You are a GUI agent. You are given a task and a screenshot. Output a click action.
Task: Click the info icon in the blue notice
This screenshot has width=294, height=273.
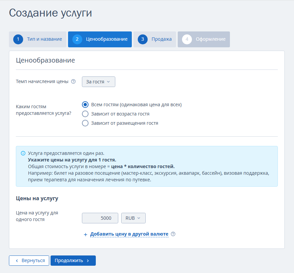pos(23,153)
